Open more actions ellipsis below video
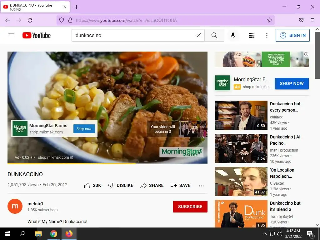320x240 pixels. coord(201,186)
